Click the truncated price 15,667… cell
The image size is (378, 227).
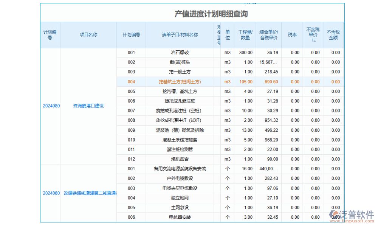[269, 62]
